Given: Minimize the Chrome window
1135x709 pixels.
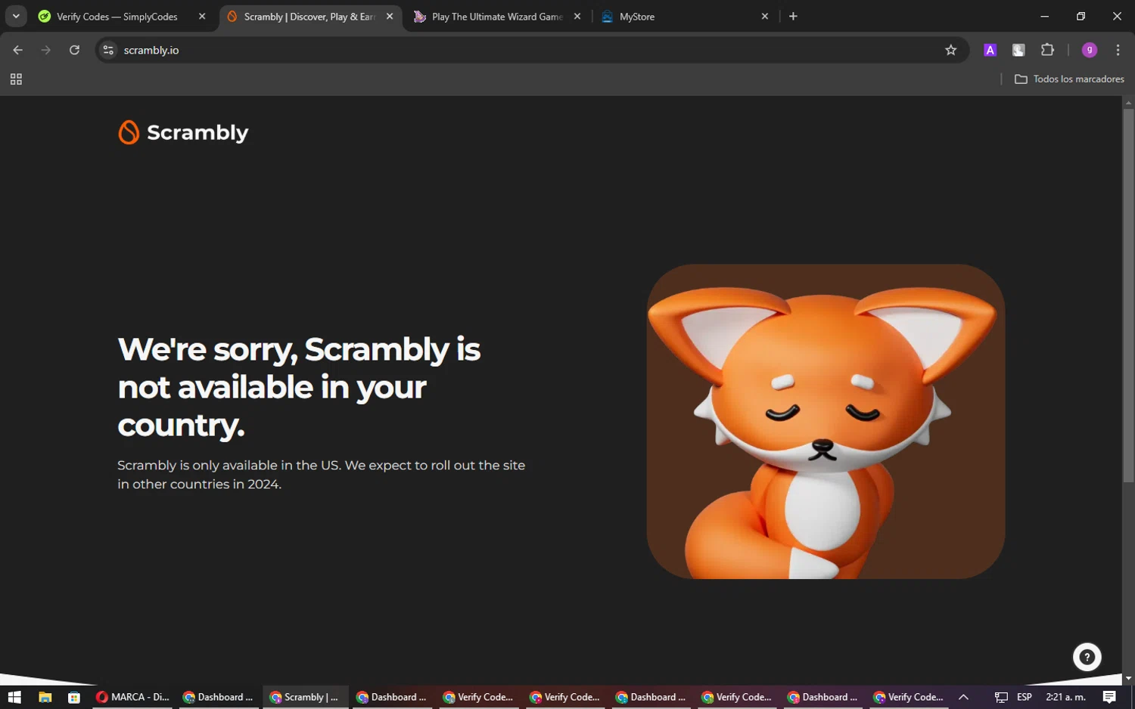Looking at the screenshot, I should (x=1044, y=16).
